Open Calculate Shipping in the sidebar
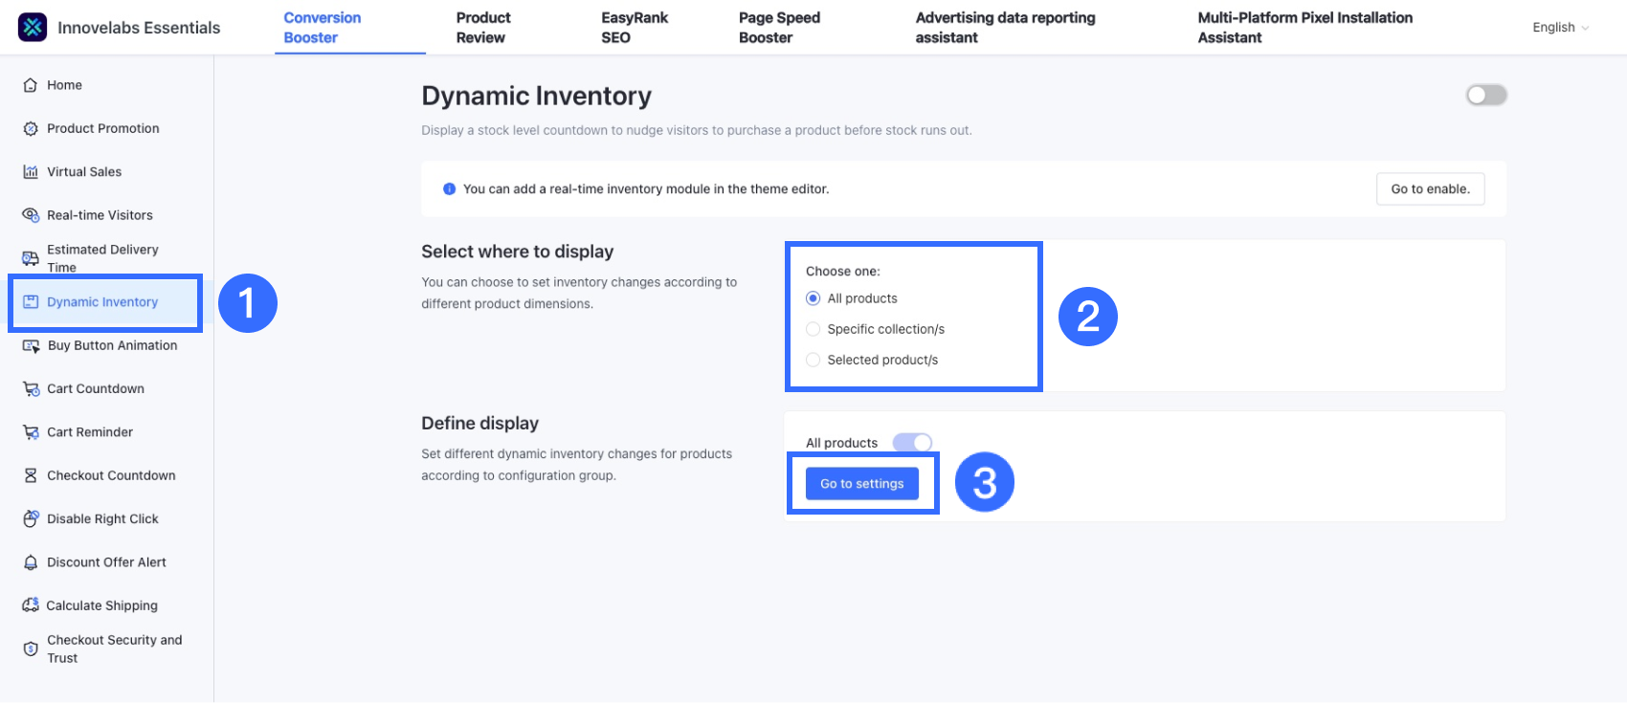This screenshot has height=703, width=1627. pyautogui.click(x=101, y=605)
